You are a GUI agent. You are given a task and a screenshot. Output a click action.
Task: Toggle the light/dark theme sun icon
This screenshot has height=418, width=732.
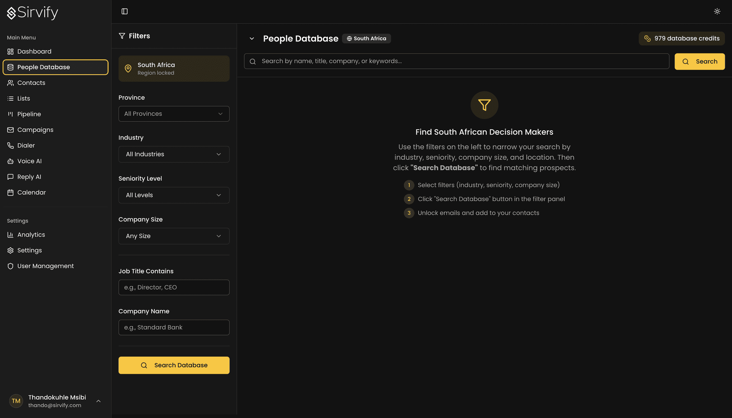pos(717,11)
